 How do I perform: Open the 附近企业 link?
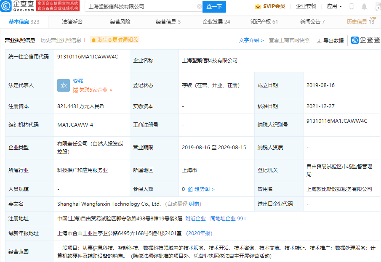click(195, 219)
